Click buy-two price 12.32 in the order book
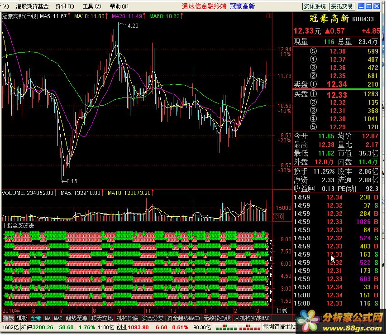The height and width of the screenshot is (335, 387). click(338, 102)
